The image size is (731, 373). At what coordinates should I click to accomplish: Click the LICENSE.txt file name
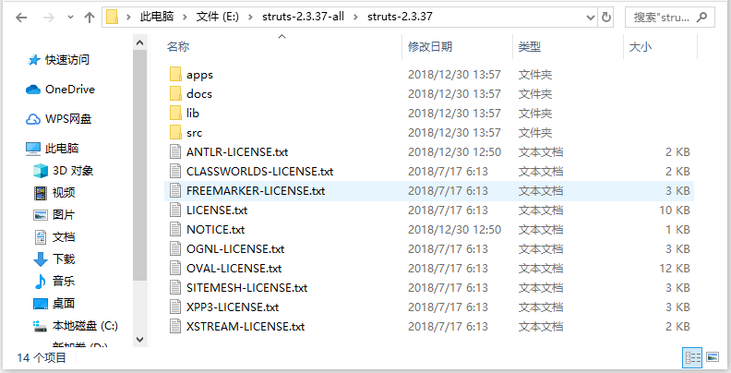coord(217,211)
